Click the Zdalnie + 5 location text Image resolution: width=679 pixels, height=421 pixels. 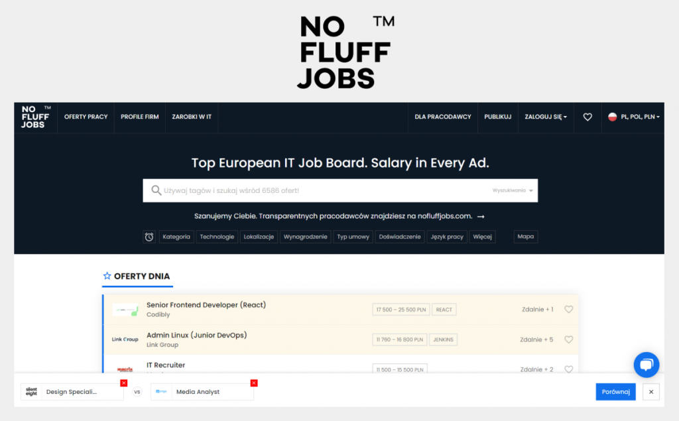click(x=536, y=339)
